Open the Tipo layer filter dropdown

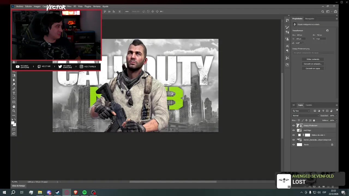coord(301,111)
